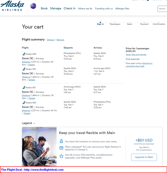Open the Manage menu
This screenshot has height=173, width=167.
tap(56, 8)
